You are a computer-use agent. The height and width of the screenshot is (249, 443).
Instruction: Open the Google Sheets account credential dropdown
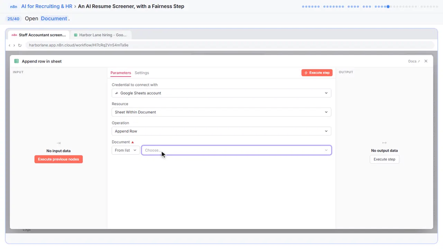click(x=221, y=93)
